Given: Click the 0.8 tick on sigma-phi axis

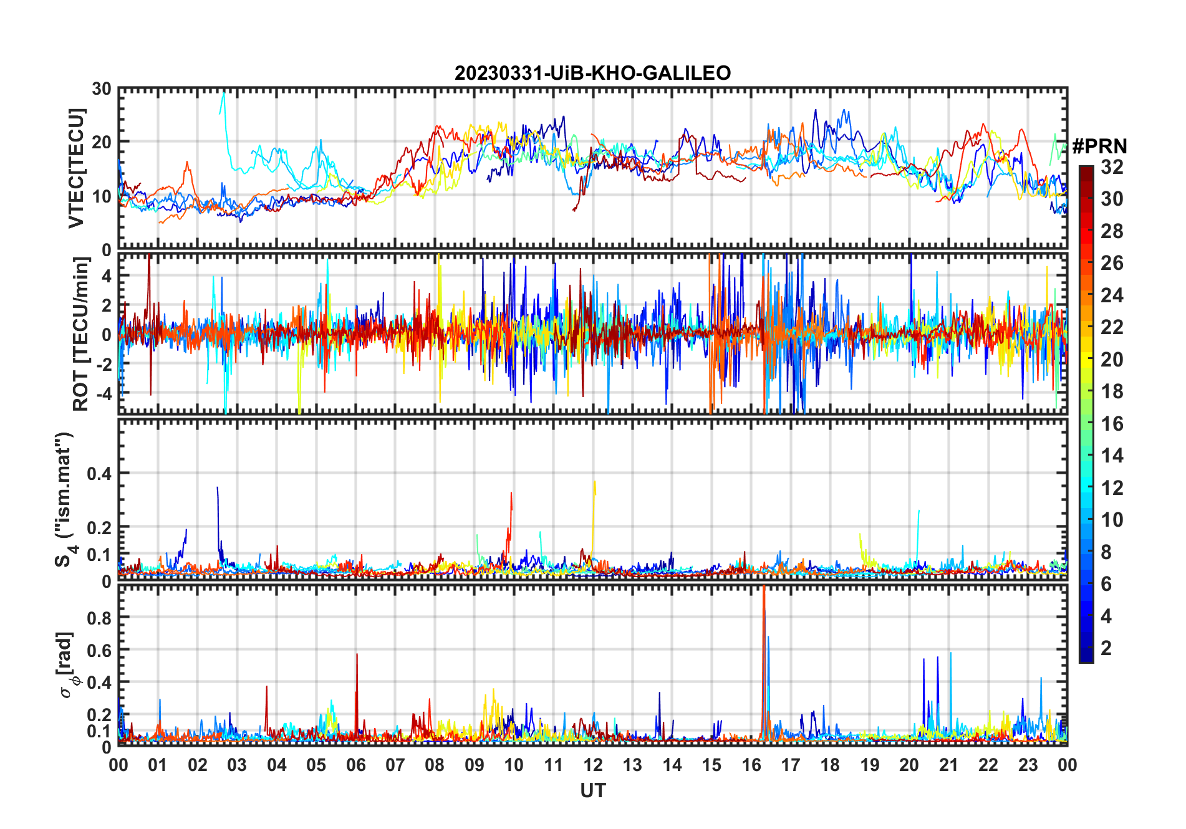Looking at the screenshot, I should tap(99, 618).
